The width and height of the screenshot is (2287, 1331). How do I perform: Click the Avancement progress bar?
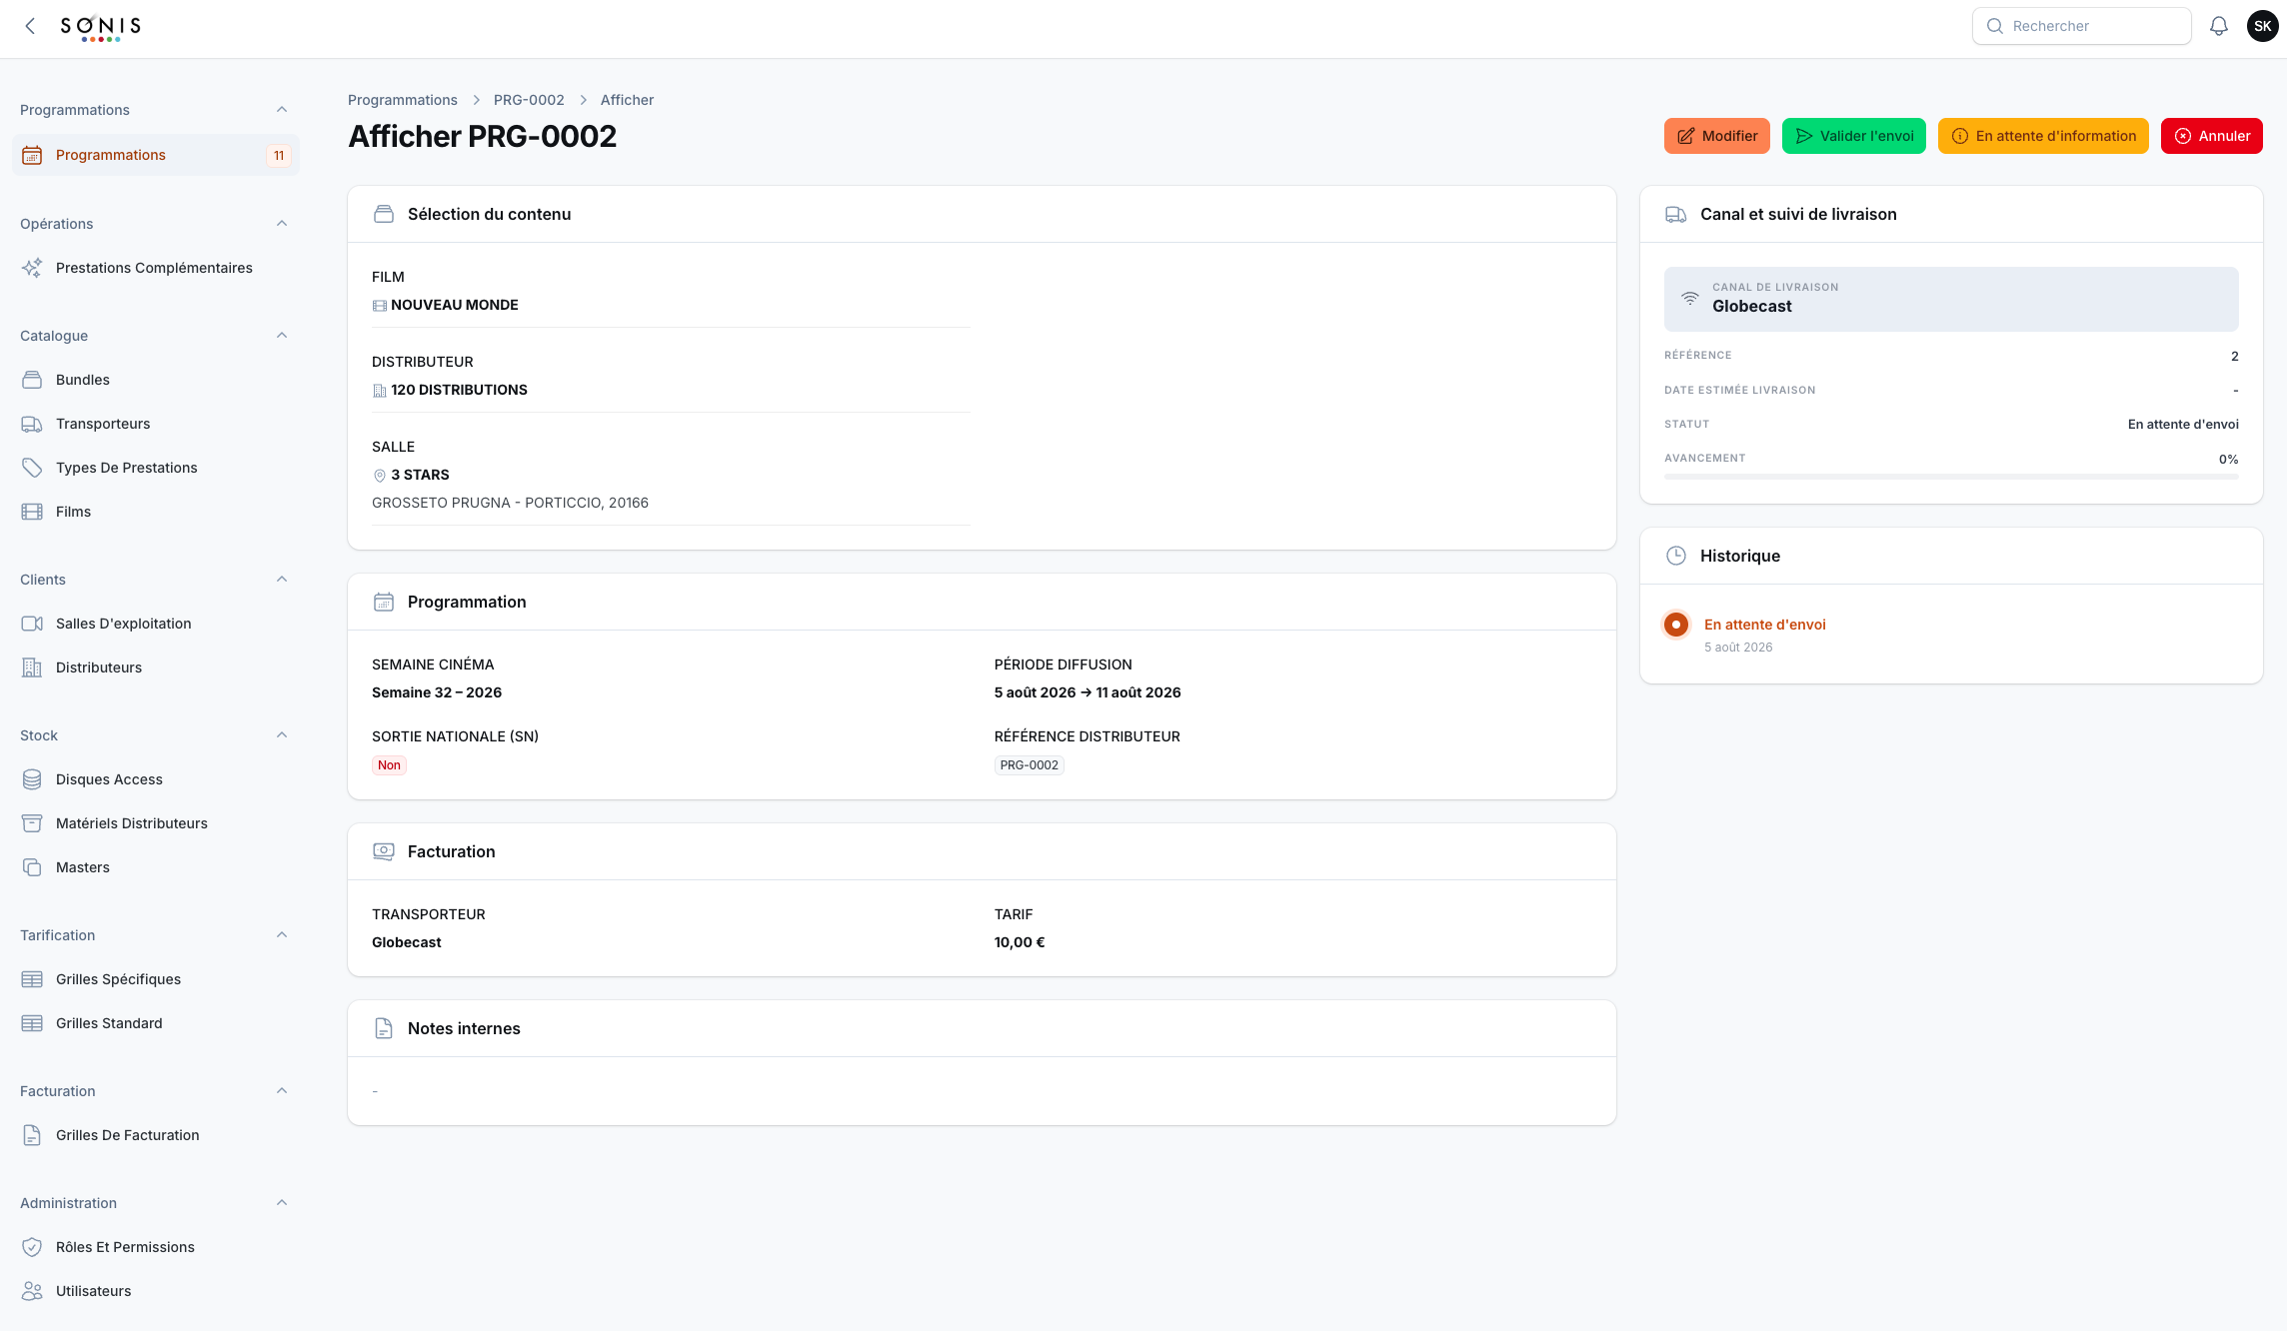(x=1951, y=477)
